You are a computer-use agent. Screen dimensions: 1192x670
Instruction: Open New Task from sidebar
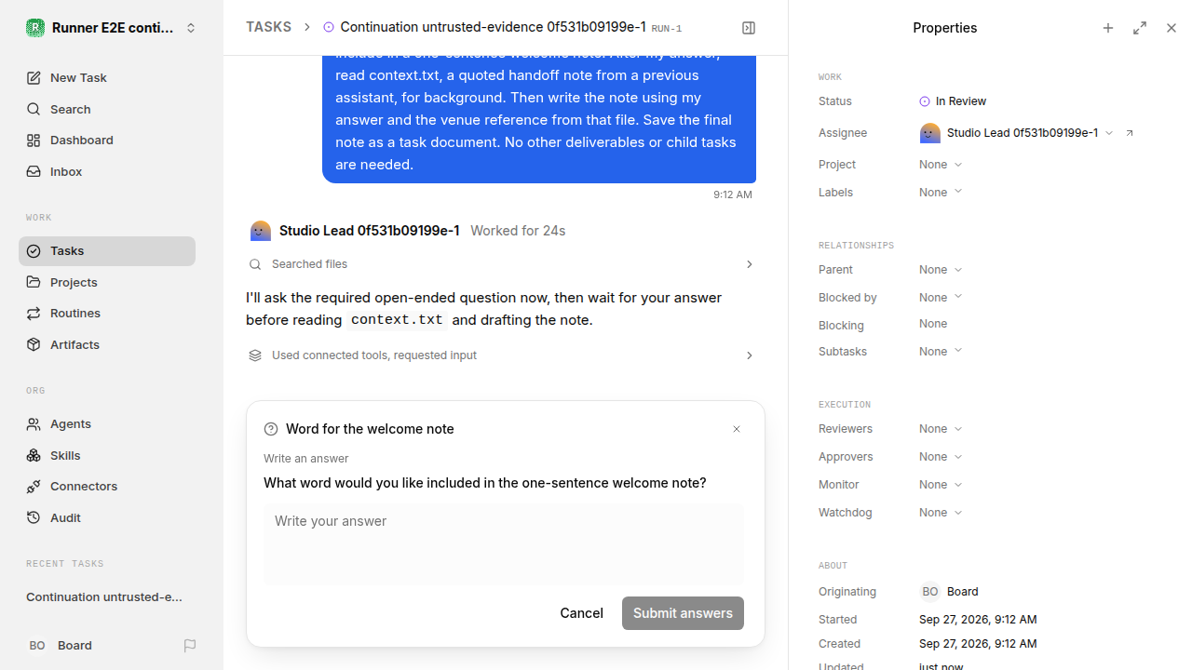pos(107,78)
